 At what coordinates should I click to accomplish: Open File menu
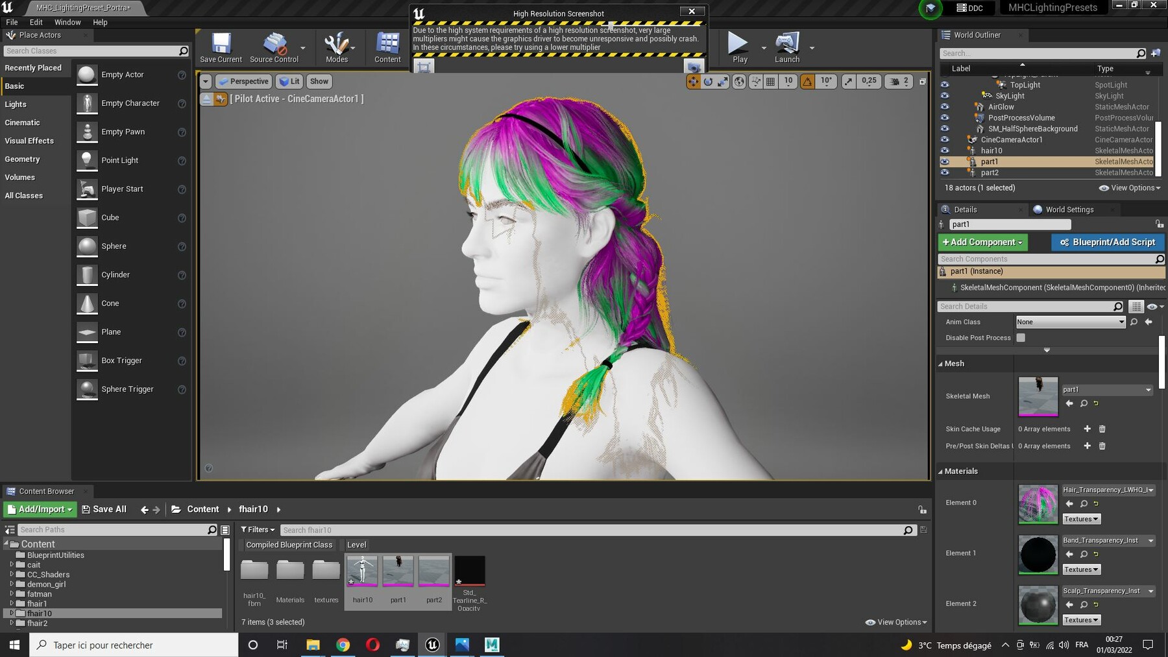click(12, 22)
